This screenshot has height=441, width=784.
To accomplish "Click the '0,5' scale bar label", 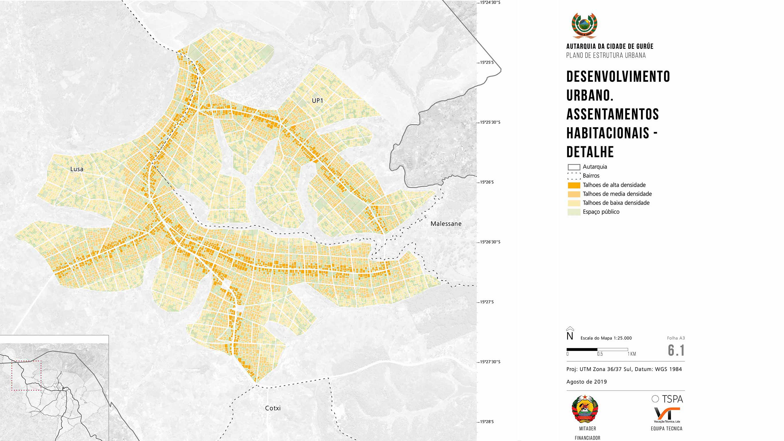I will (x=600, y=354).
